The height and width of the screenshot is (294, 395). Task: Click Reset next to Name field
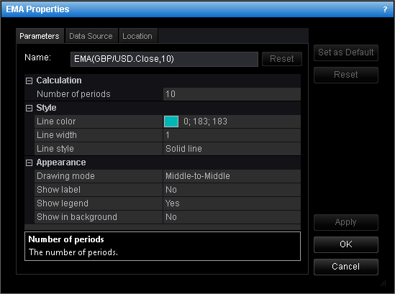[282, 59]
